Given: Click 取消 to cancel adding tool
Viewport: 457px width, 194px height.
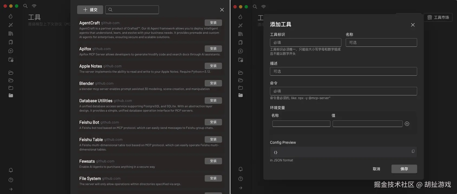Looking at the screenshot, I should [376, 169].
